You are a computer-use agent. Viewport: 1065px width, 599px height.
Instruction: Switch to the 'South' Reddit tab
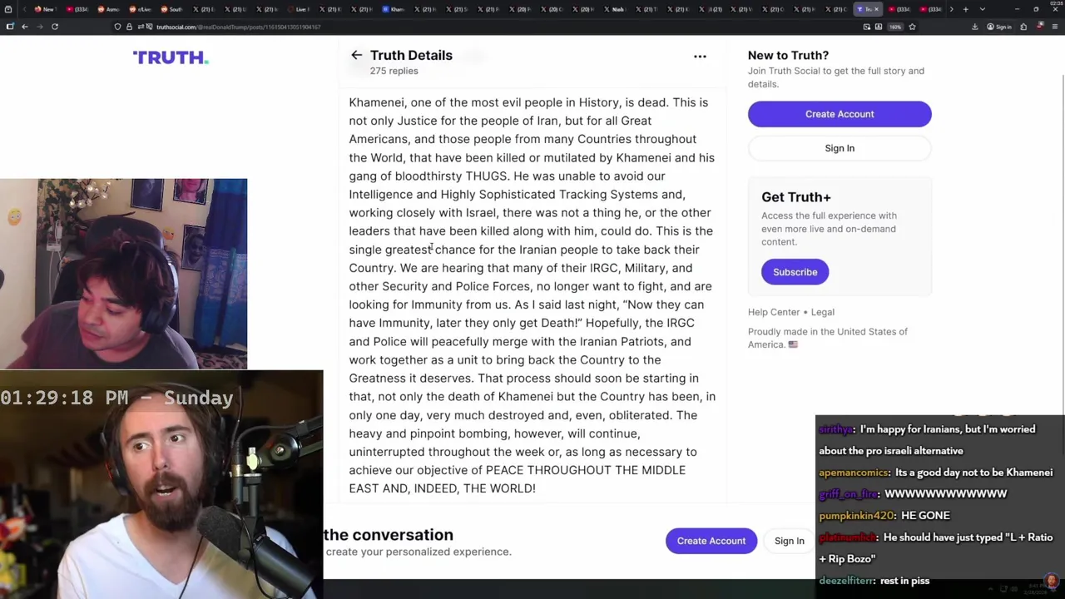(x=173, y=9)
